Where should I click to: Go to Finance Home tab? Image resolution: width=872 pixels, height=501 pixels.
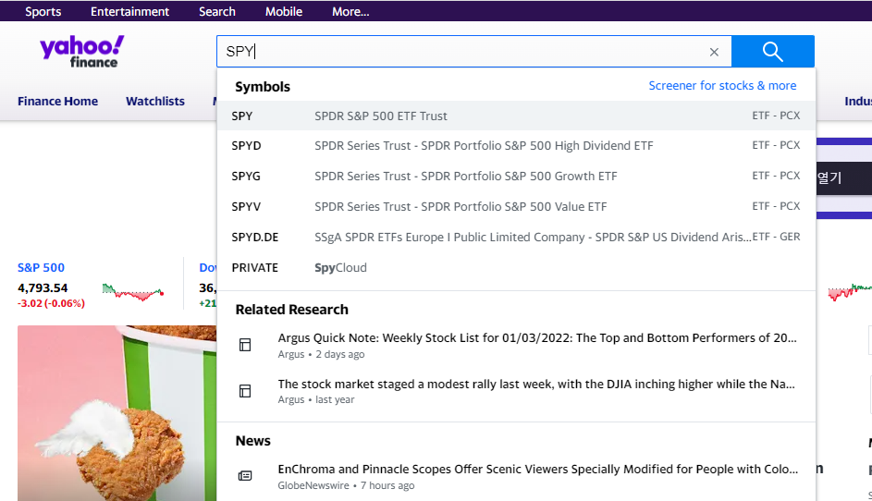click(58, 101)
